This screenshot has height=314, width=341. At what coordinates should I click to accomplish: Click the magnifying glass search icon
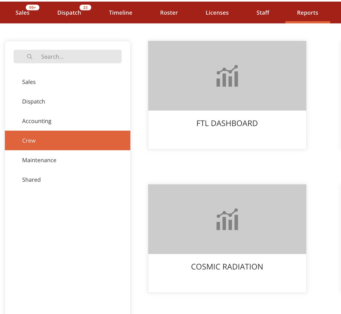pyautogui.click(x=30, y=57)
